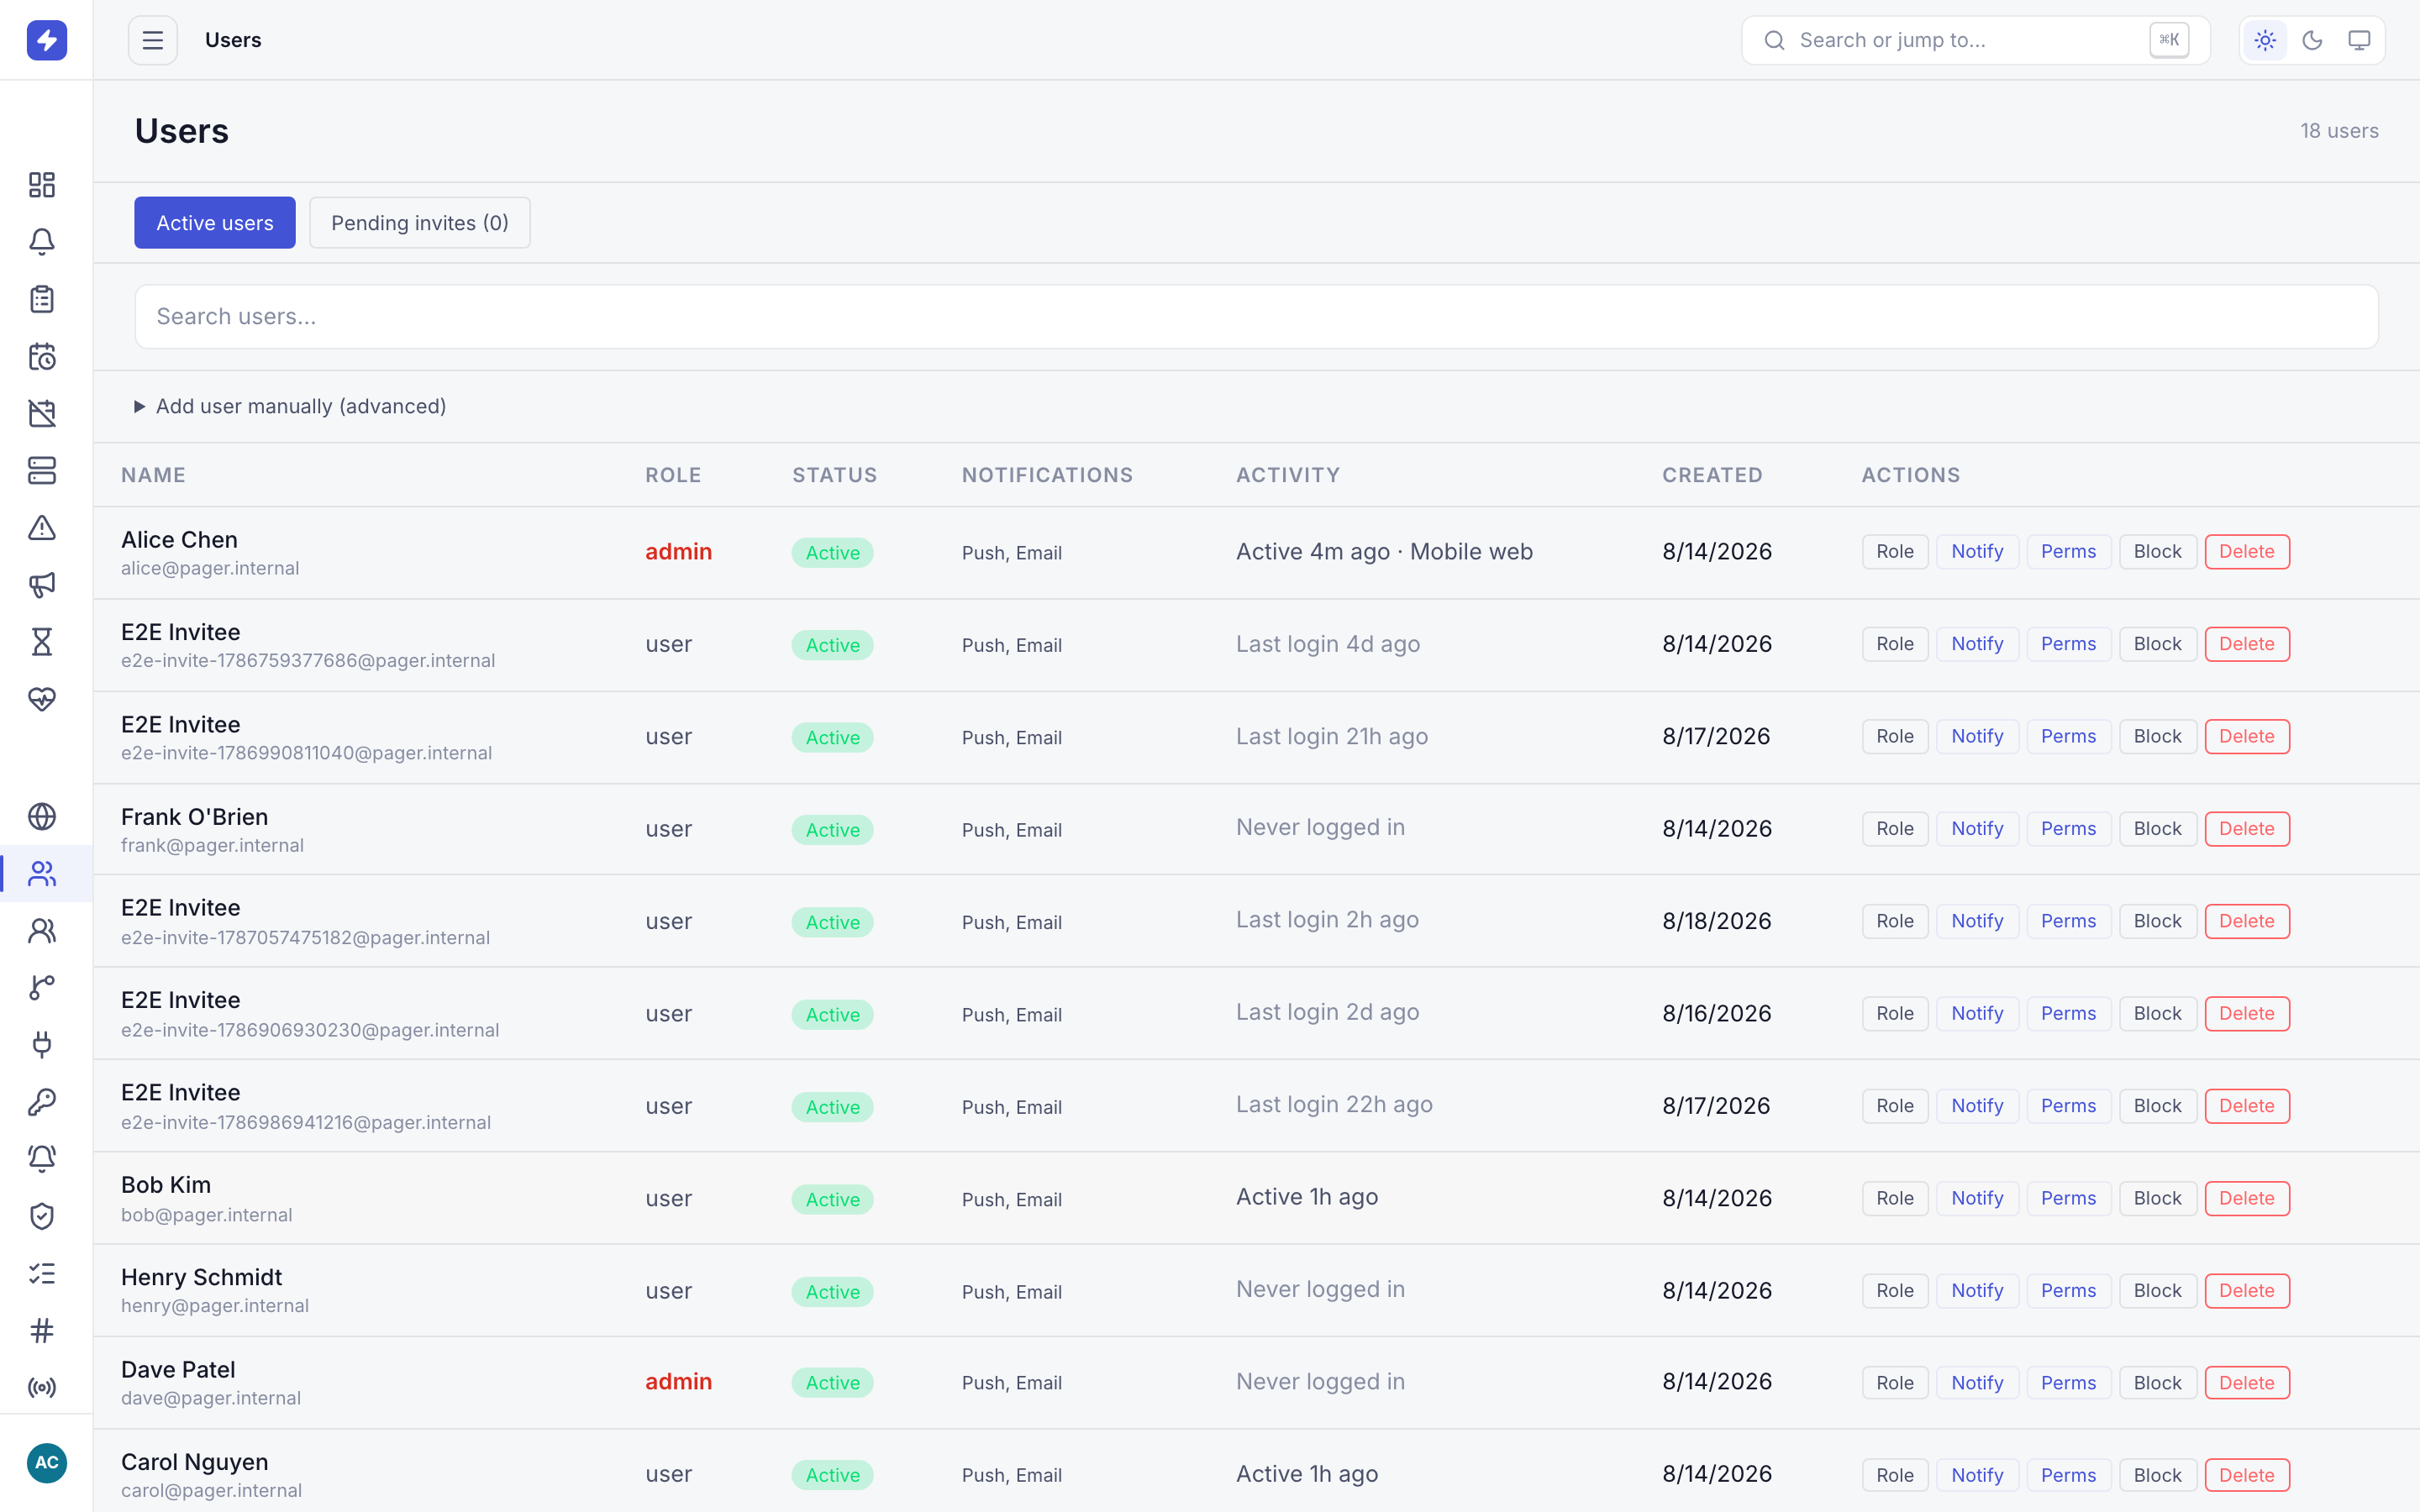Click Block button for Alice Chen
The width and height of the screenshot is (2420, 1512).
2157,552
